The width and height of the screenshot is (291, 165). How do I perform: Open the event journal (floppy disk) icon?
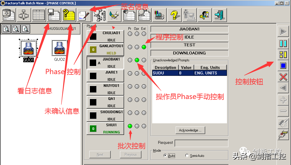pos(54,15)
